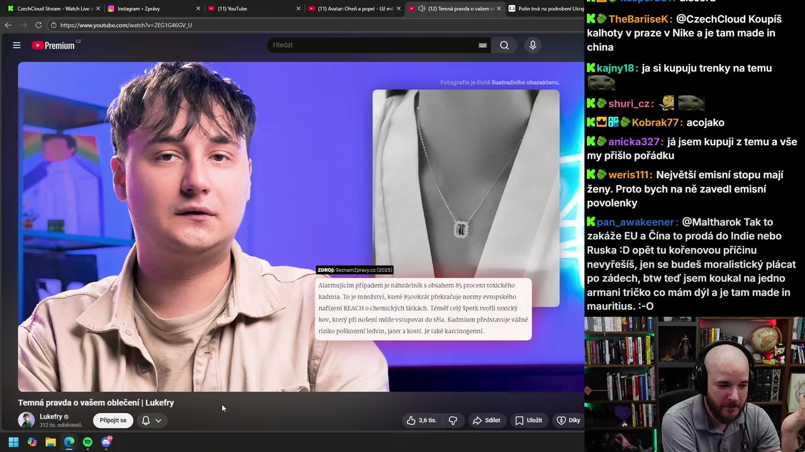The image size is (805, 452).
Task: Click the 312 tis. odběratelů subscriber count
Action: point(60,426)
